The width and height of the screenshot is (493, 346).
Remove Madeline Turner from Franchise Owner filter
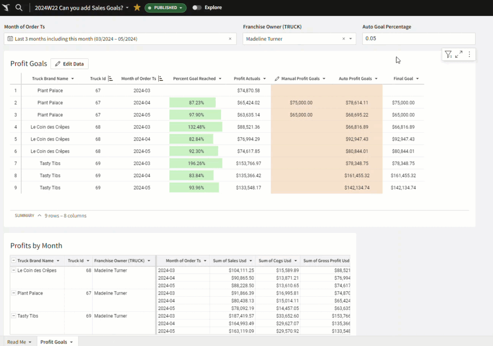[344, 39]
